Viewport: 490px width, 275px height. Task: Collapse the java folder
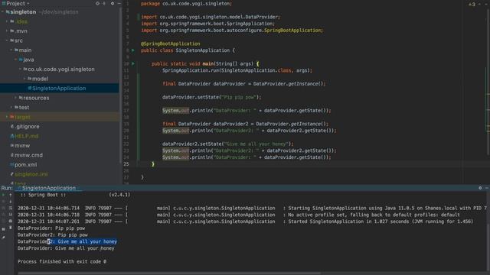coord(15,60)
